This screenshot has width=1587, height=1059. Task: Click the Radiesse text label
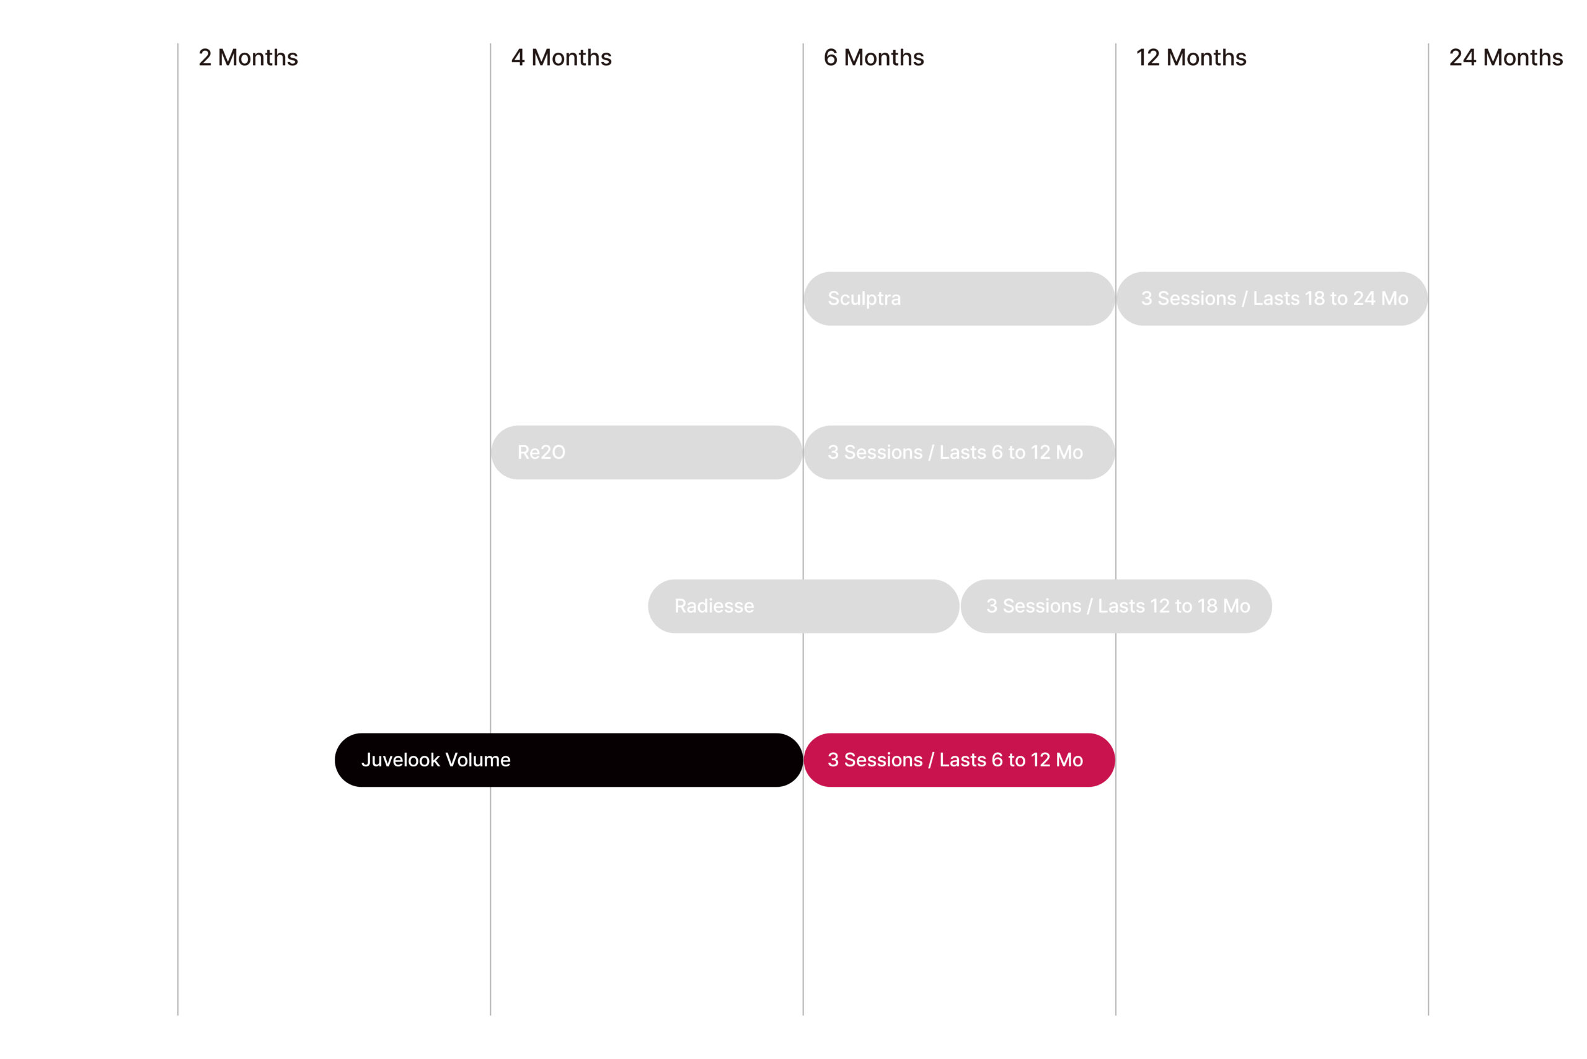click(x=714, y=606)
